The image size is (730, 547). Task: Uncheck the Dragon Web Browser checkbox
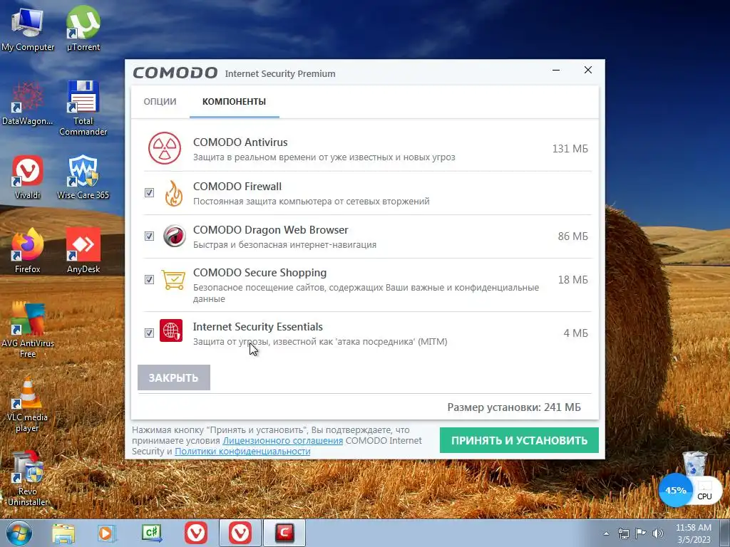[149, 236]
